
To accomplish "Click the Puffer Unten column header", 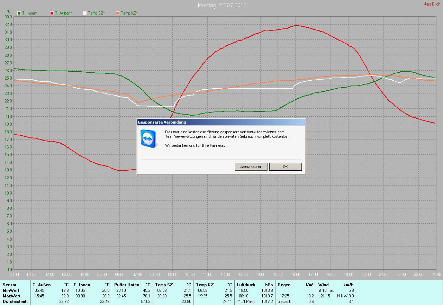I will (x=127, y=285).
